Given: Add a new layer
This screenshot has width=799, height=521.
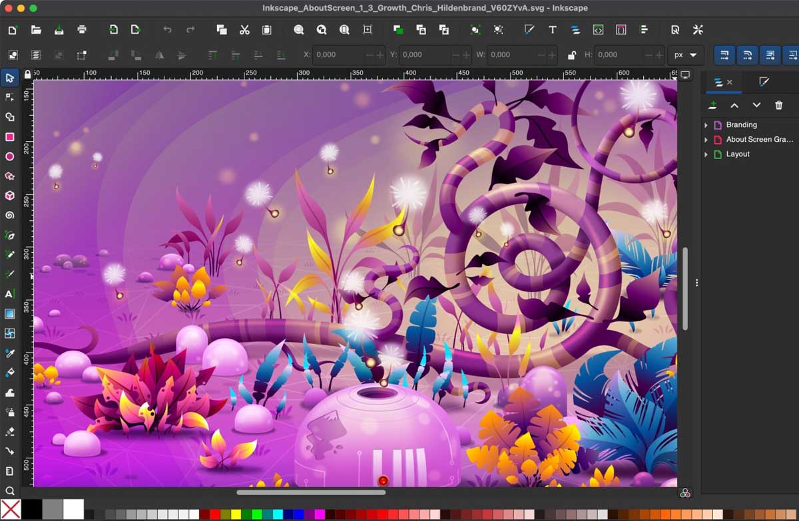Looking at the screenshot, I should click(x=712, y=105).
